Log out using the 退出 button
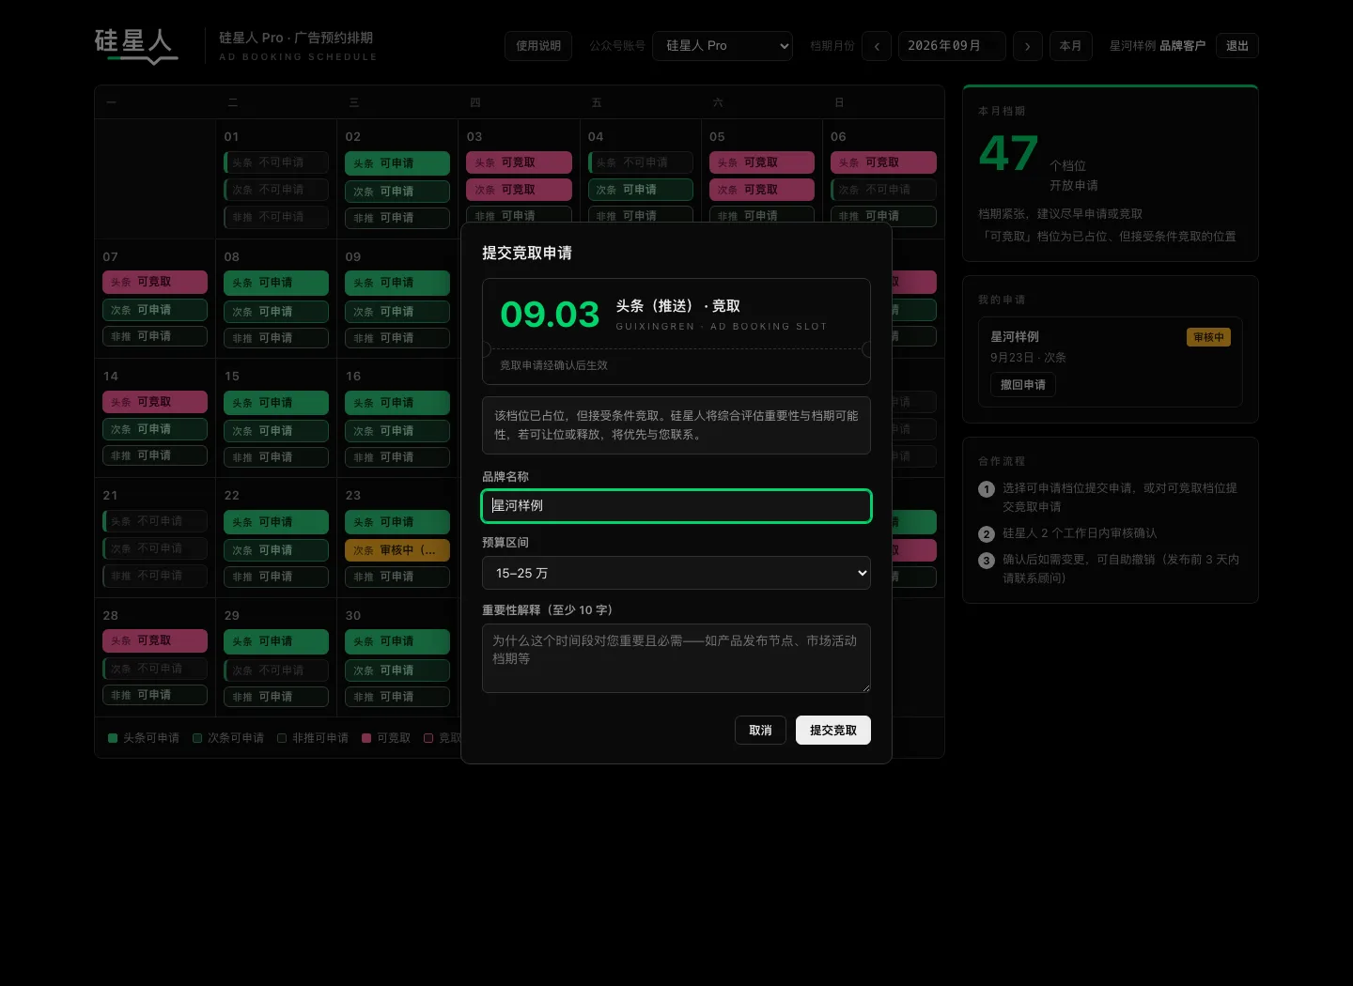The image size is (1353, 986). pyautogui.click(x=1236, y=46)
